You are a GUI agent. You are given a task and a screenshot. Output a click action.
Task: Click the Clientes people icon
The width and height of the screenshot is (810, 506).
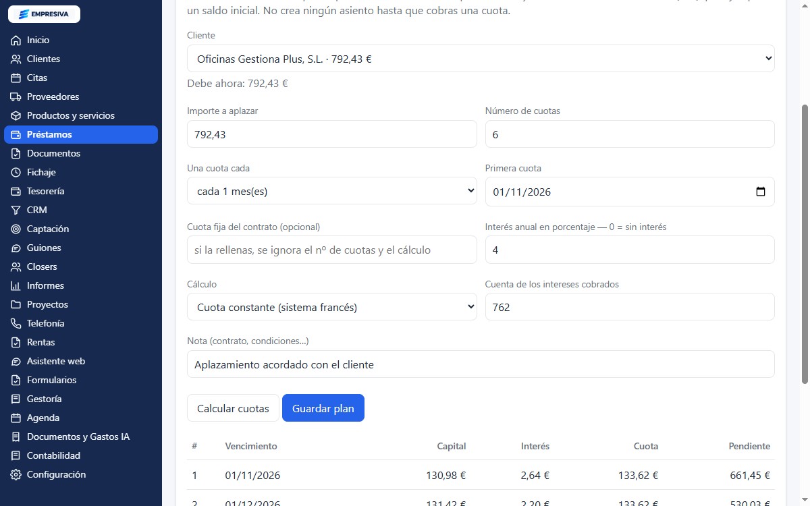pyautogui.click(x=16, y=59)
